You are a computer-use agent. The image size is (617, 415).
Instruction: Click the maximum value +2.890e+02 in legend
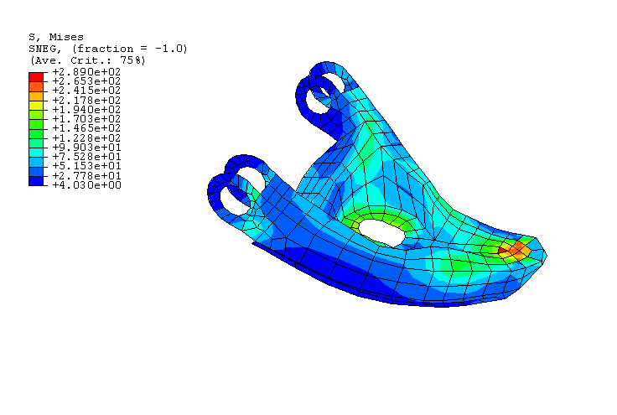[x=86, y=72]
